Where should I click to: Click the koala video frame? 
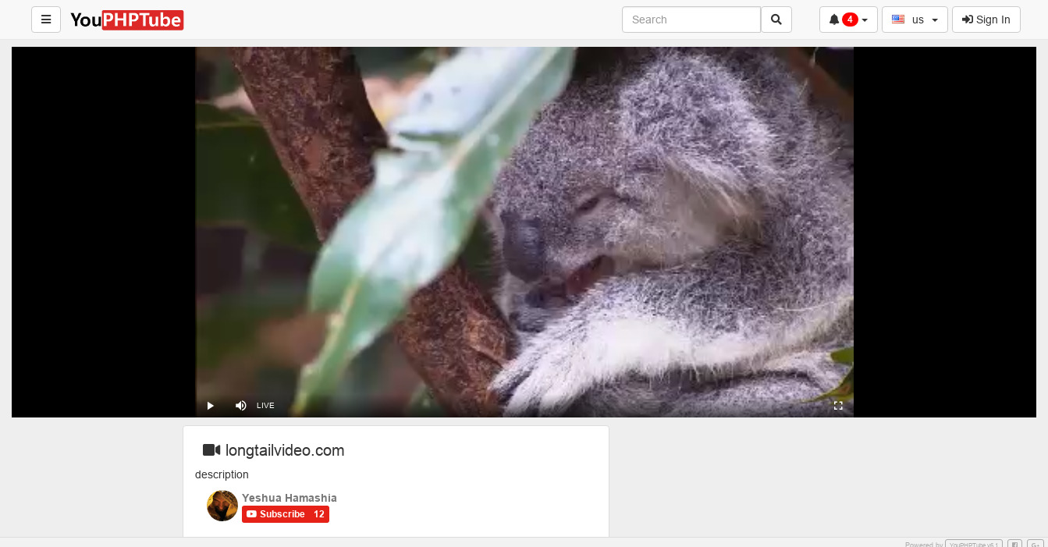click(x=524, y=226)
